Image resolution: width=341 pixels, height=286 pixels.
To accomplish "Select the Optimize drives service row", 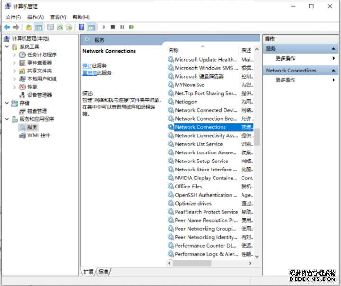I will pyautogui.click(x=210, y=203).
